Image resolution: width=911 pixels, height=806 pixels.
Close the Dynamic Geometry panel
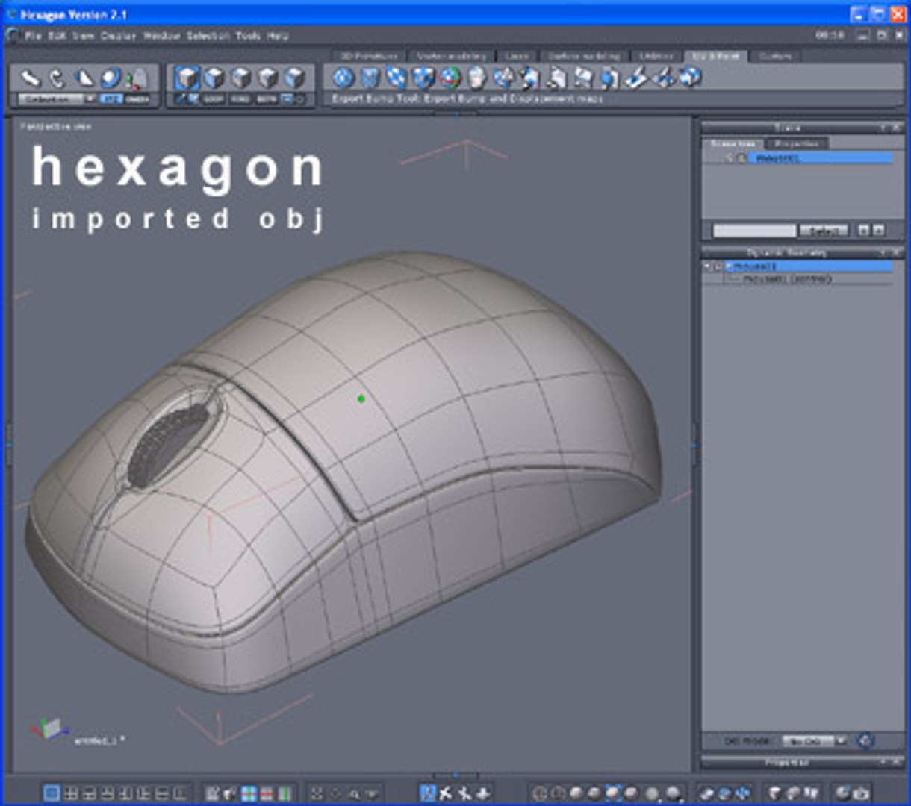coord(896,252)
